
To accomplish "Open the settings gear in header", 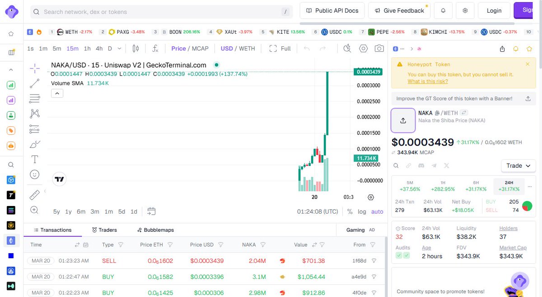I will pos(465,10).
